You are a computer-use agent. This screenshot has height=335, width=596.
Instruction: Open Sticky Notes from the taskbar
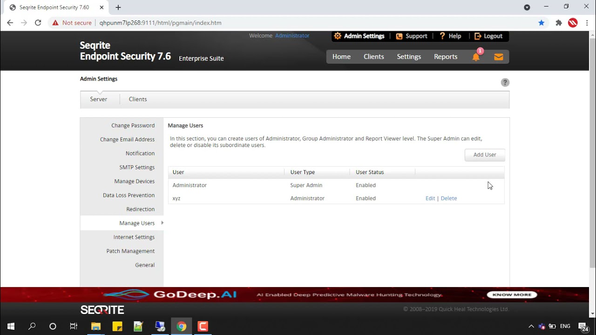click(117, 326)
